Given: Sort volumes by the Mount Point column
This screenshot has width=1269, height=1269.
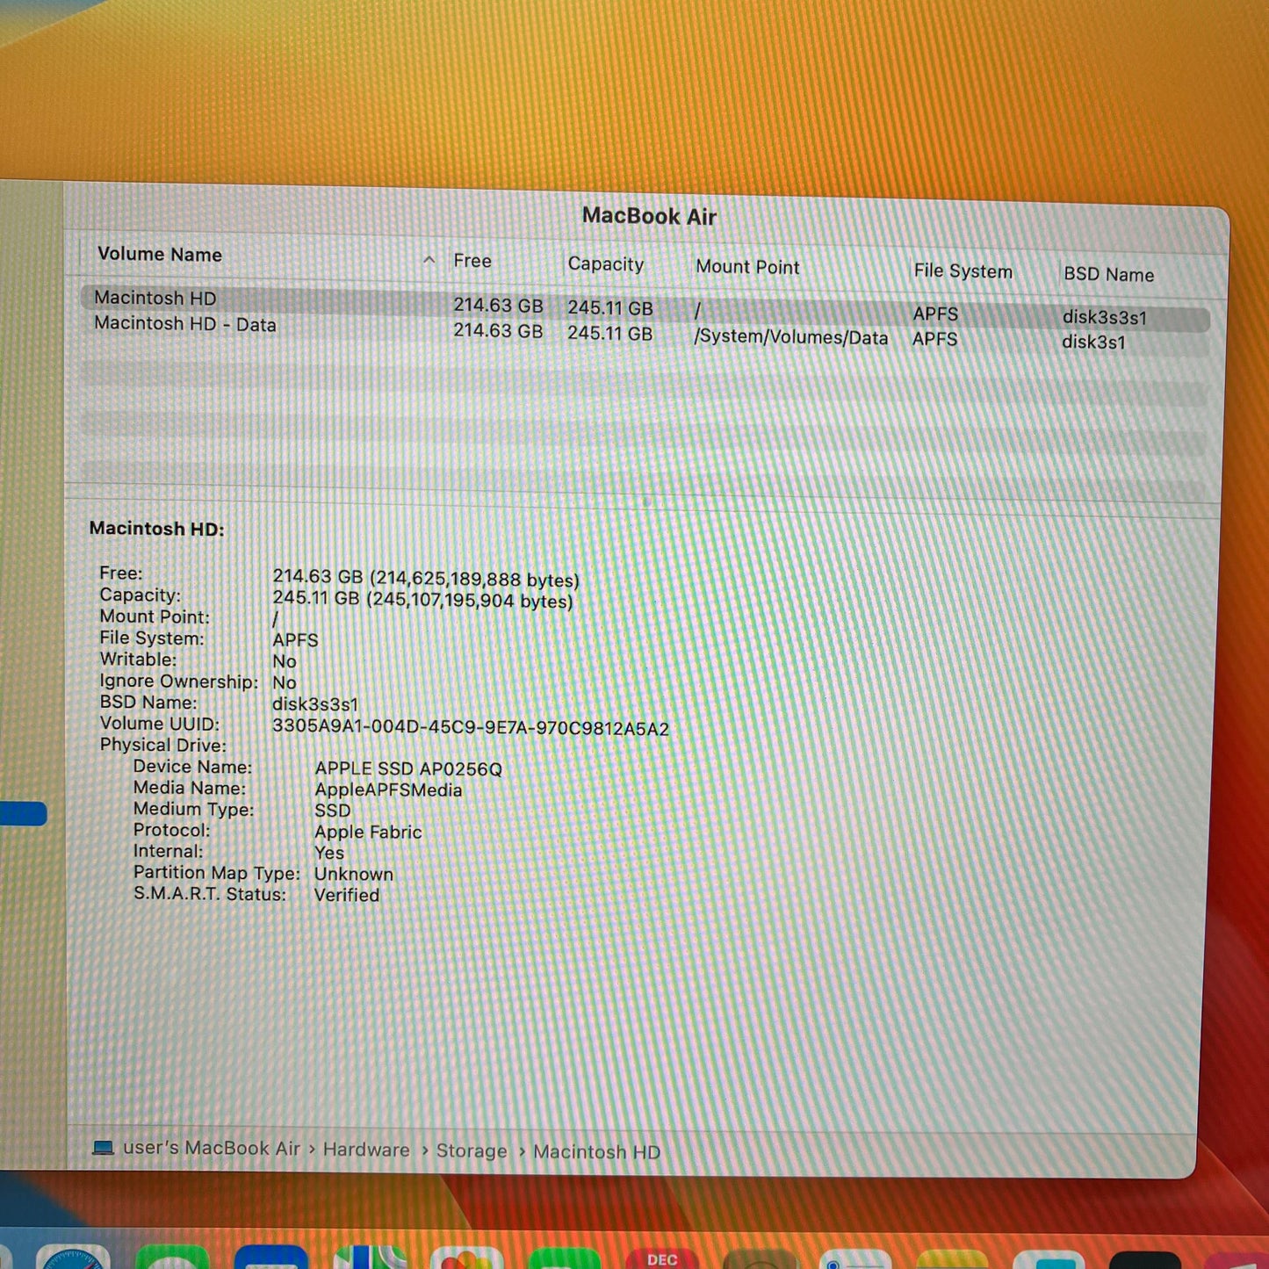Looking at the screenshot, I should coord(746,267).
